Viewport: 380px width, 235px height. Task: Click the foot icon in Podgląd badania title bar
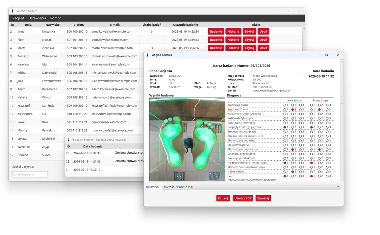pyautogui.click(x=148, y=55)
